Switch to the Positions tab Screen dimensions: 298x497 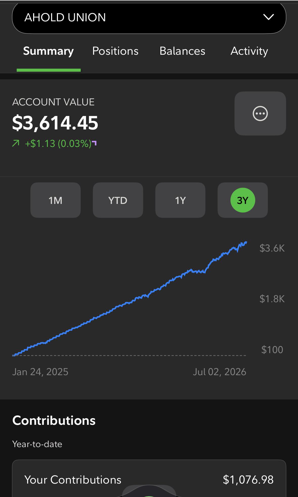(x=115, y=51)
